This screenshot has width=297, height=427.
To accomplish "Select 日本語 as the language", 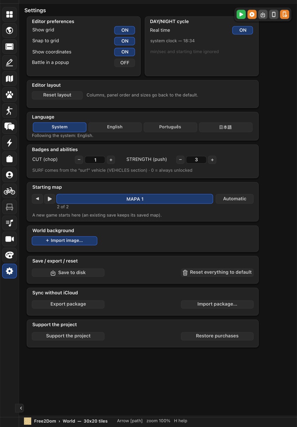I will click(x=225, y=127).
